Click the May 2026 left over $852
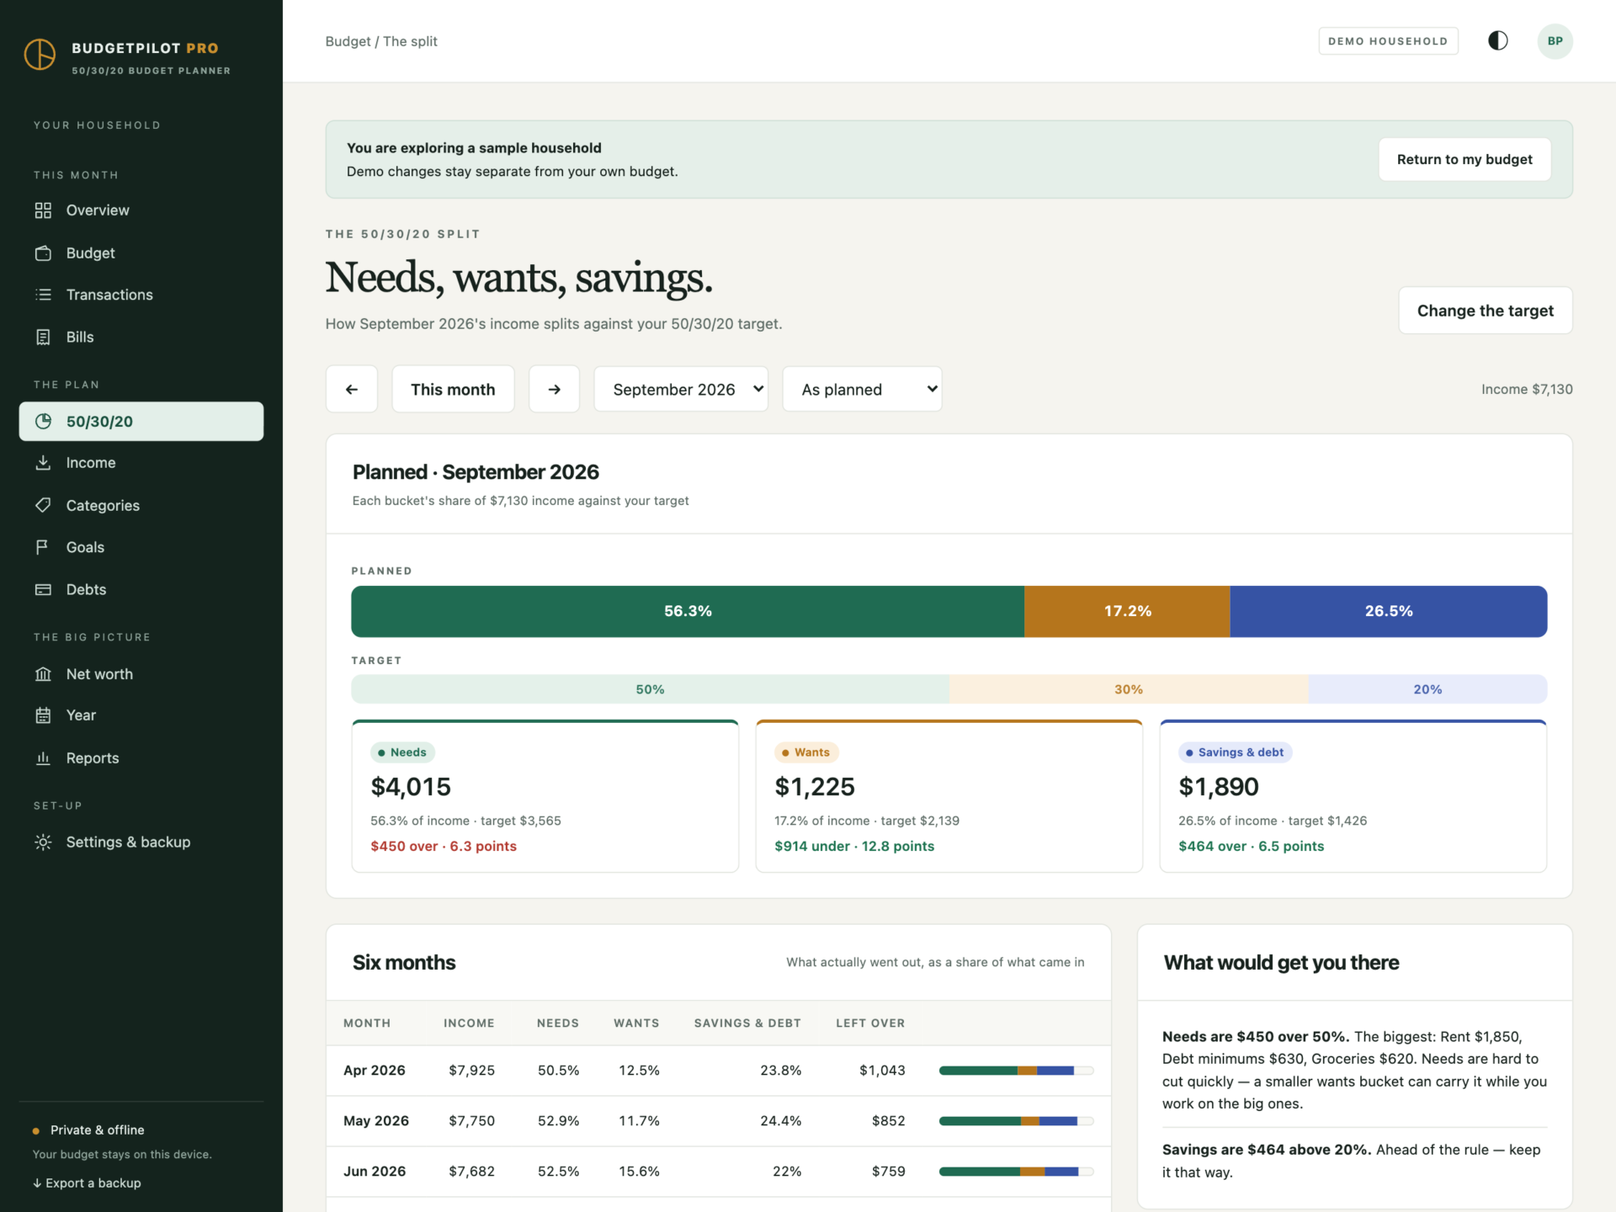 coord(888,1121)
